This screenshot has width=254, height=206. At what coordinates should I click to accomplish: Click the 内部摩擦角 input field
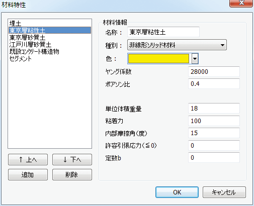click(214, 133)
